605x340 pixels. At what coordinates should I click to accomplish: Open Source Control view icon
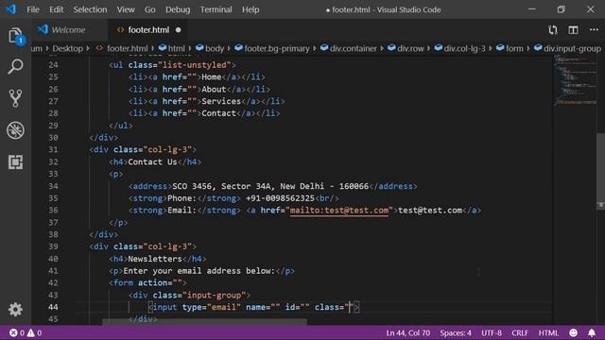coord(15,98)
